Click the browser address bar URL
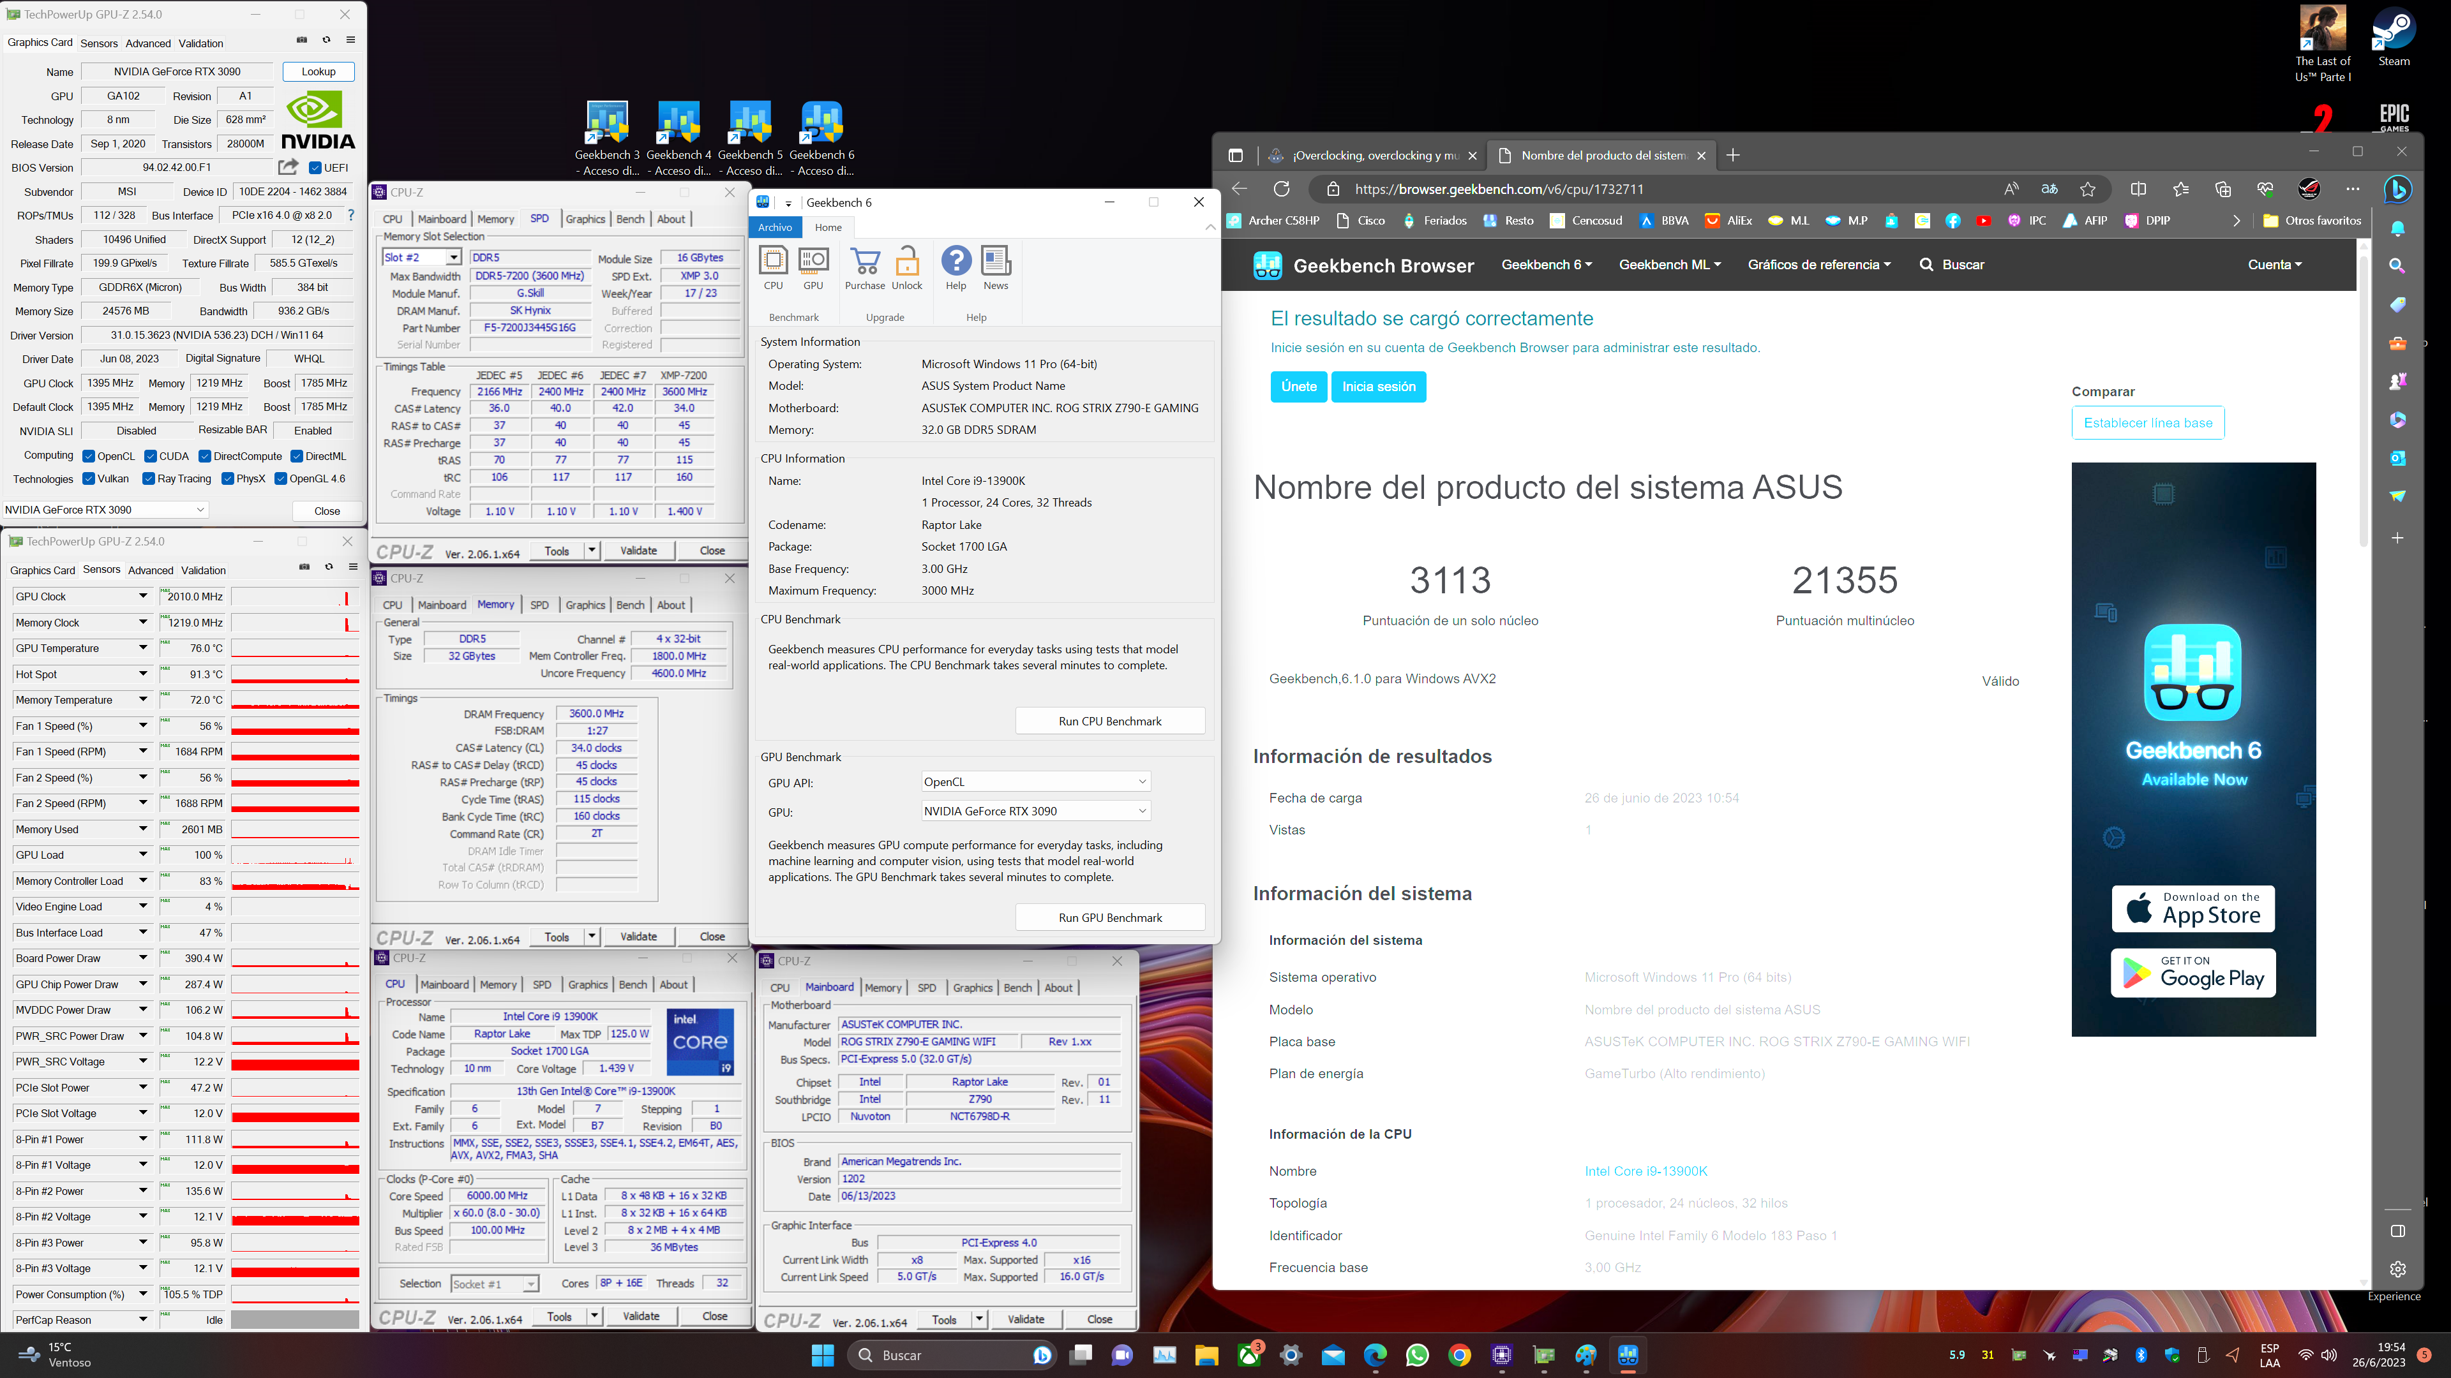Image resolution: width=2451 pixels, height=1378 pixels. click(x=1499, y=189)
